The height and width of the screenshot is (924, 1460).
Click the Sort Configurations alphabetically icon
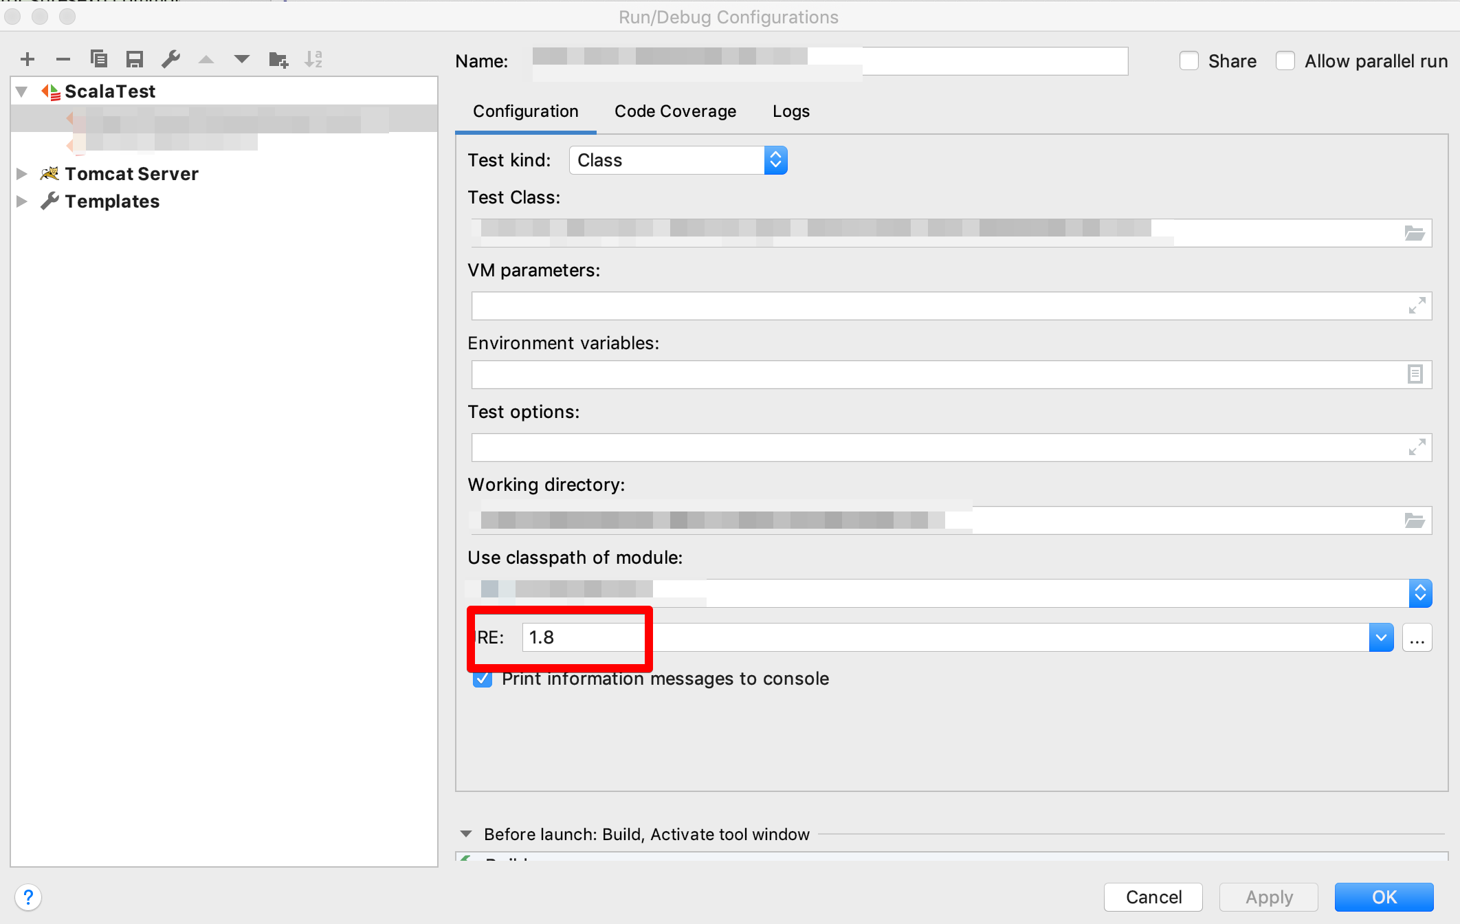pos(313,60)
